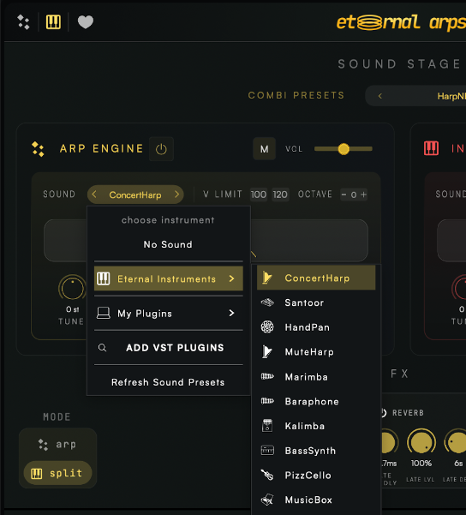Switch to arp mode
466x515 pixels.
pyautogui.click(x=57, y=445)
